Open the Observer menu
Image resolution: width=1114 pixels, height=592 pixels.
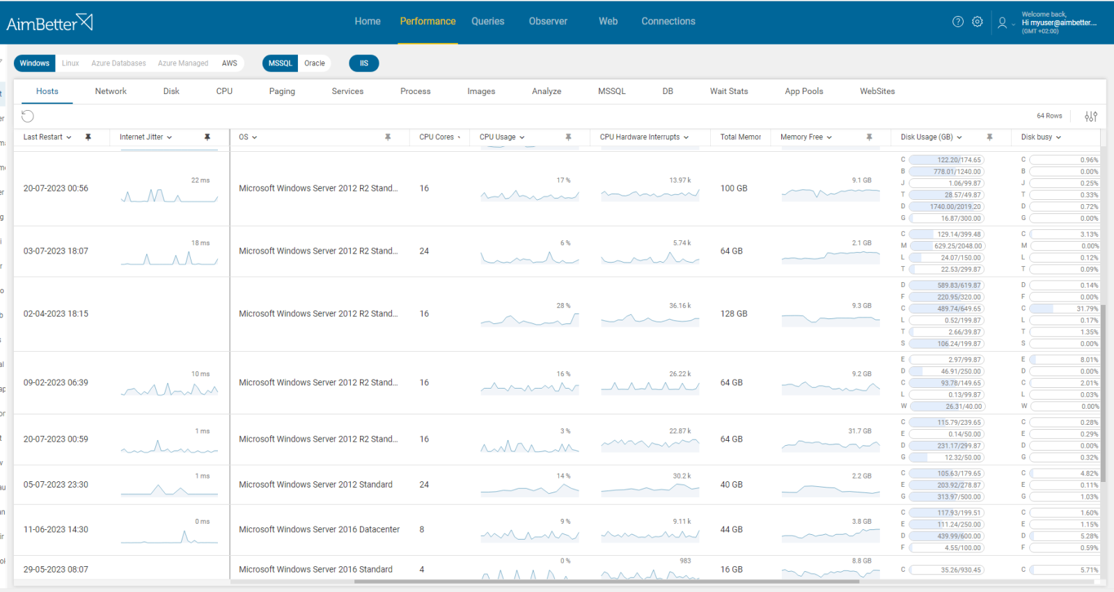[x=548, y=22]
